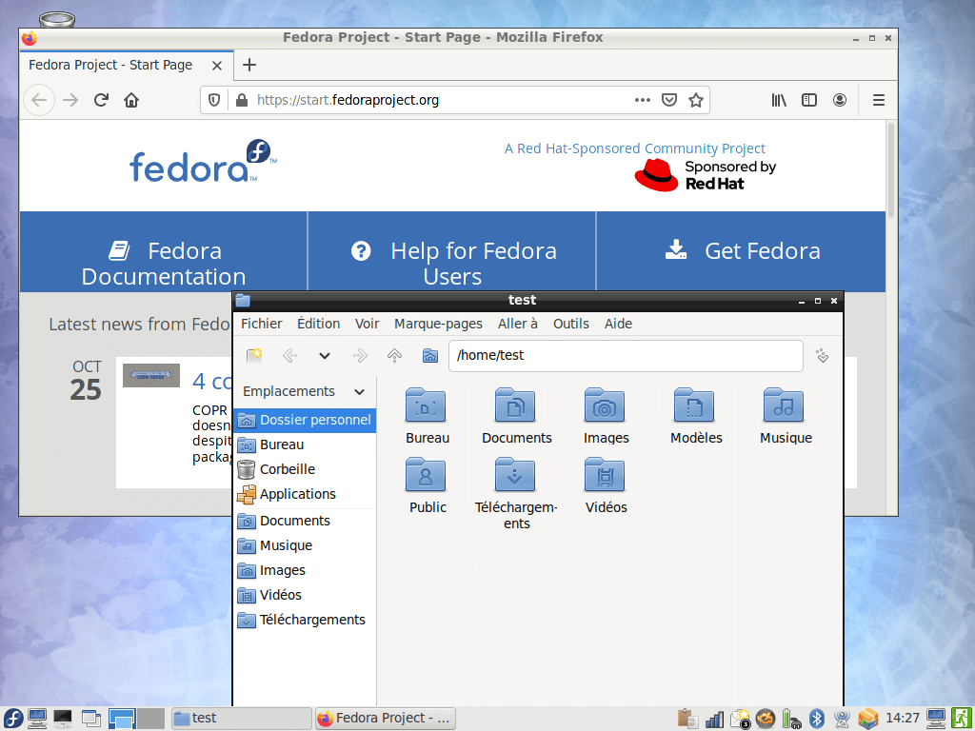
Task: Open page actions three-dots menu in URL bar
Action: click(x=643, y=100)
